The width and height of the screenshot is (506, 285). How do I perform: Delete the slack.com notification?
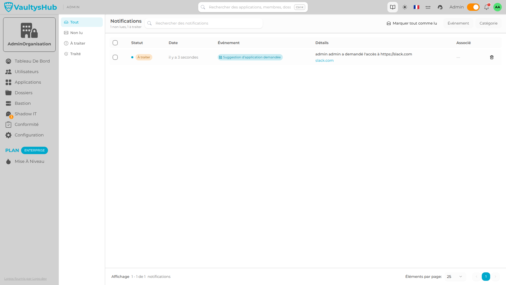[x=492, y=57]
